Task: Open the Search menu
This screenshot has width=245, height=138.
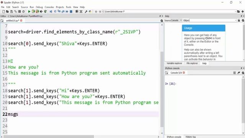Action: 15,7
